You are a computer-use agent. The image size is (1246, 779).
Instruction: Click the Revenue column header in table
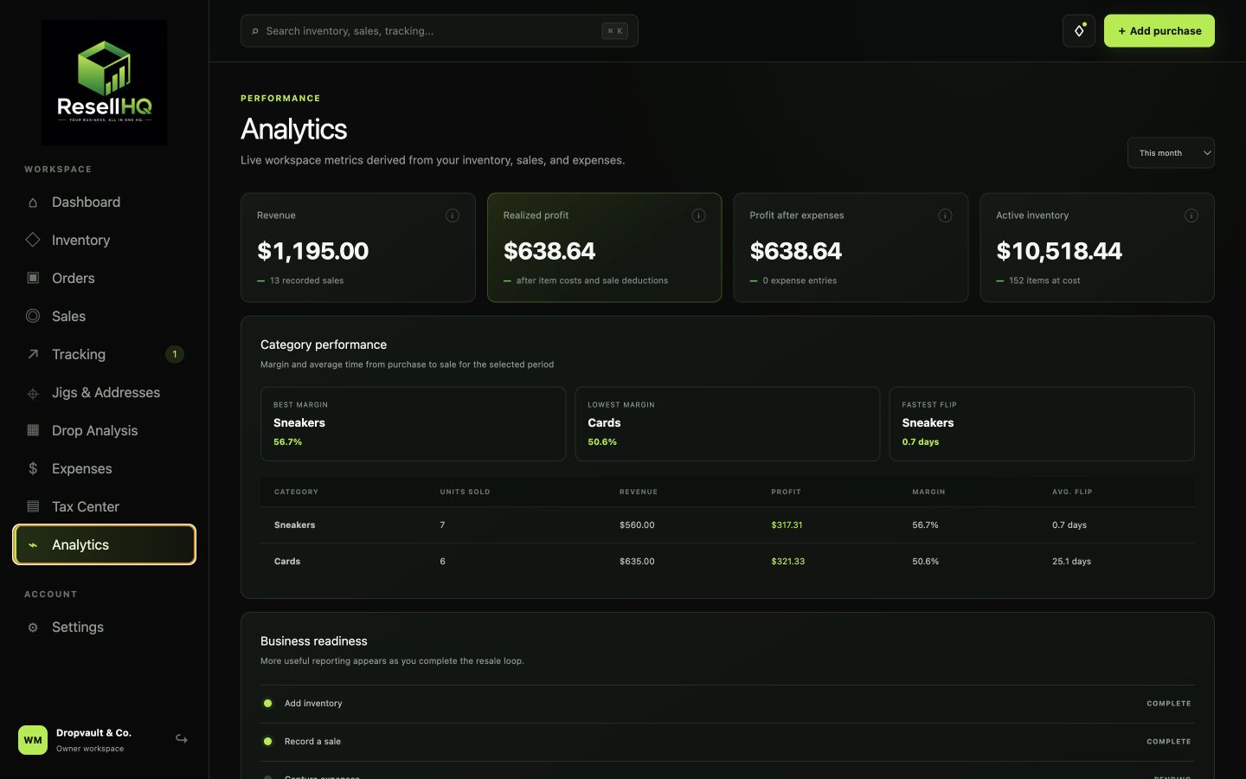click(639, 492)
